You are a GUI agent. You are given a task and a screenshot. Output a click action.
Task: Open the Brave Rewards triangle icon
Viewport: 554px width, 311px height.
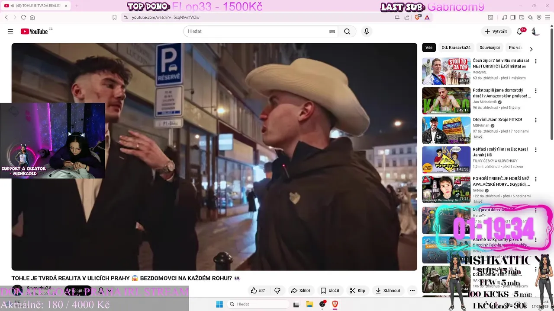pos(427,17)
